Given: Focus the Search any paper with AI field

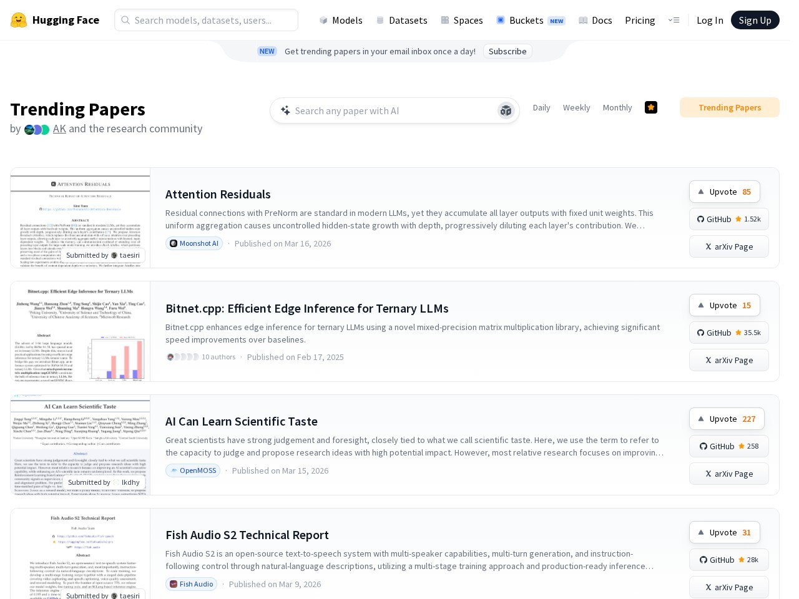Looking at the screenshot, I should coord(390,110).
